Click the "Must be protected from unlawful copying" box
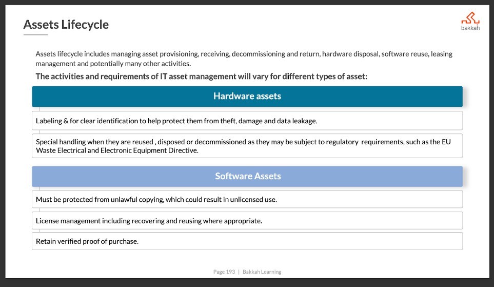Viewport: 494px width, 287px height. click(247, 199)
